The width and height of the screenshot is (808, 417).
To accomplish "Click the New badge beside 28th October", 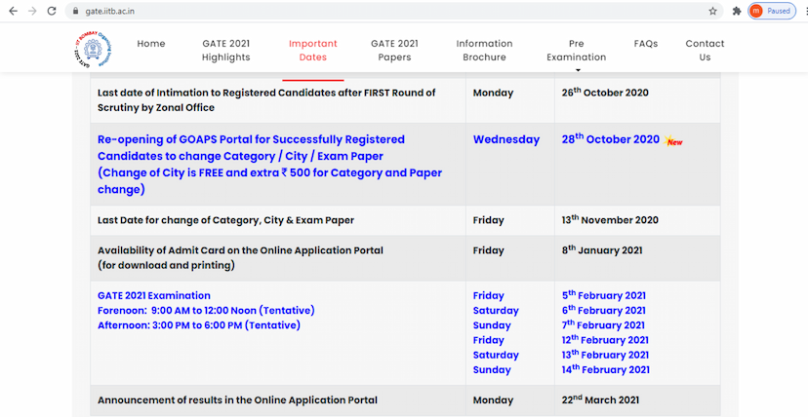I will (673, 141).
